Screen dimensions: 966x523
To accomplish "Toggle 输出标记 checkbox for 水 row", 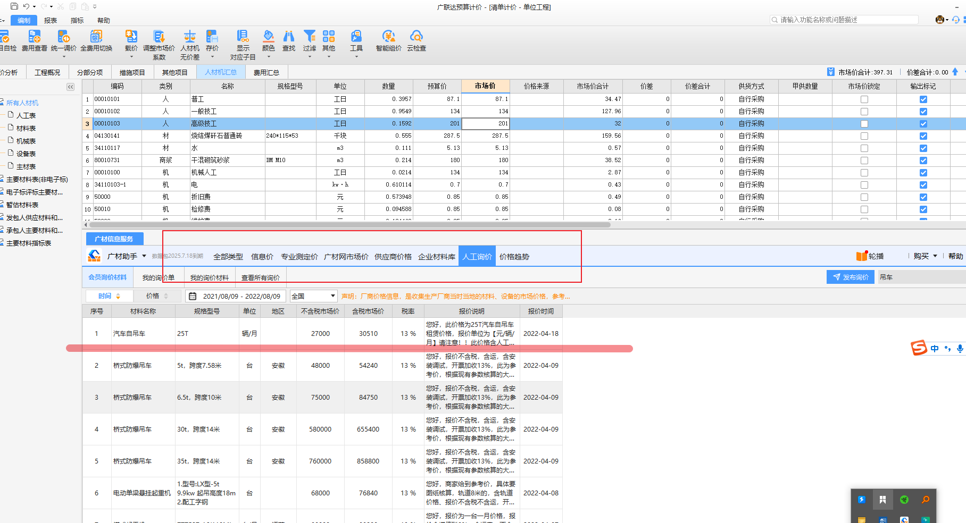I will pyautogui.click(x=923, y=148).
